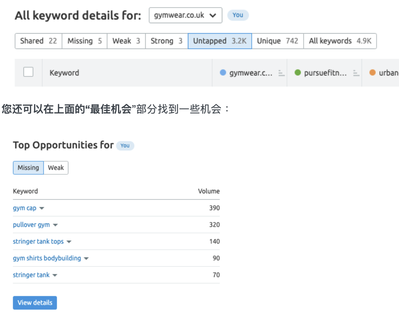Expand the gym shirts bodybuilding arrow
The image size is (399, 318).
86,259
